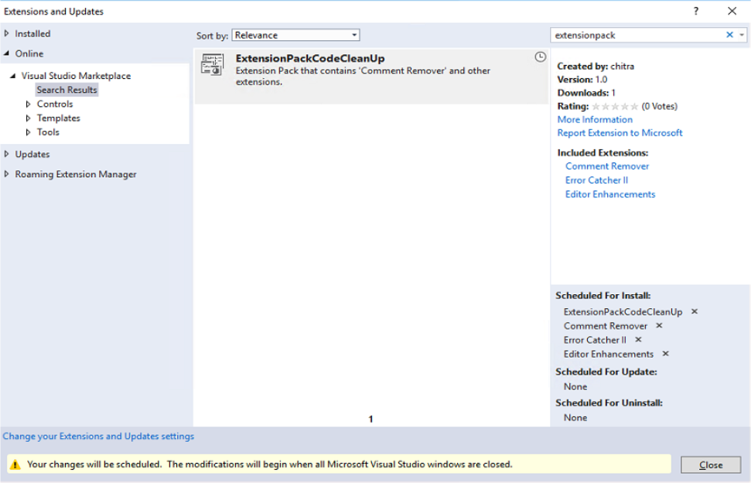The image size is (751, 483).
Task: Select the Tools tree item
Action: click(49, 132)
